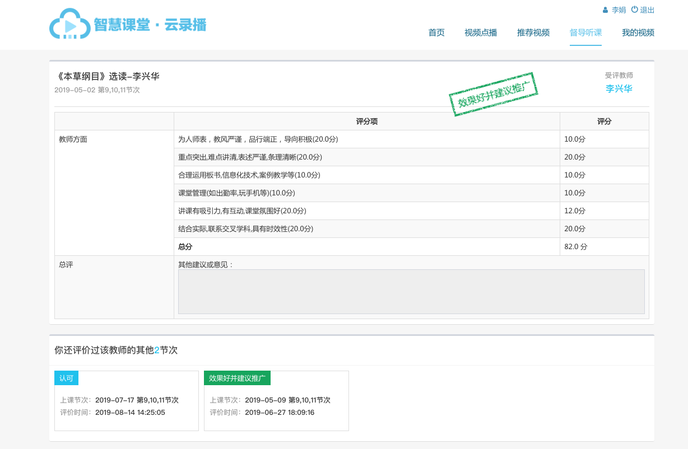Click the teacher name 李兴华 link

tap(619, 88)
